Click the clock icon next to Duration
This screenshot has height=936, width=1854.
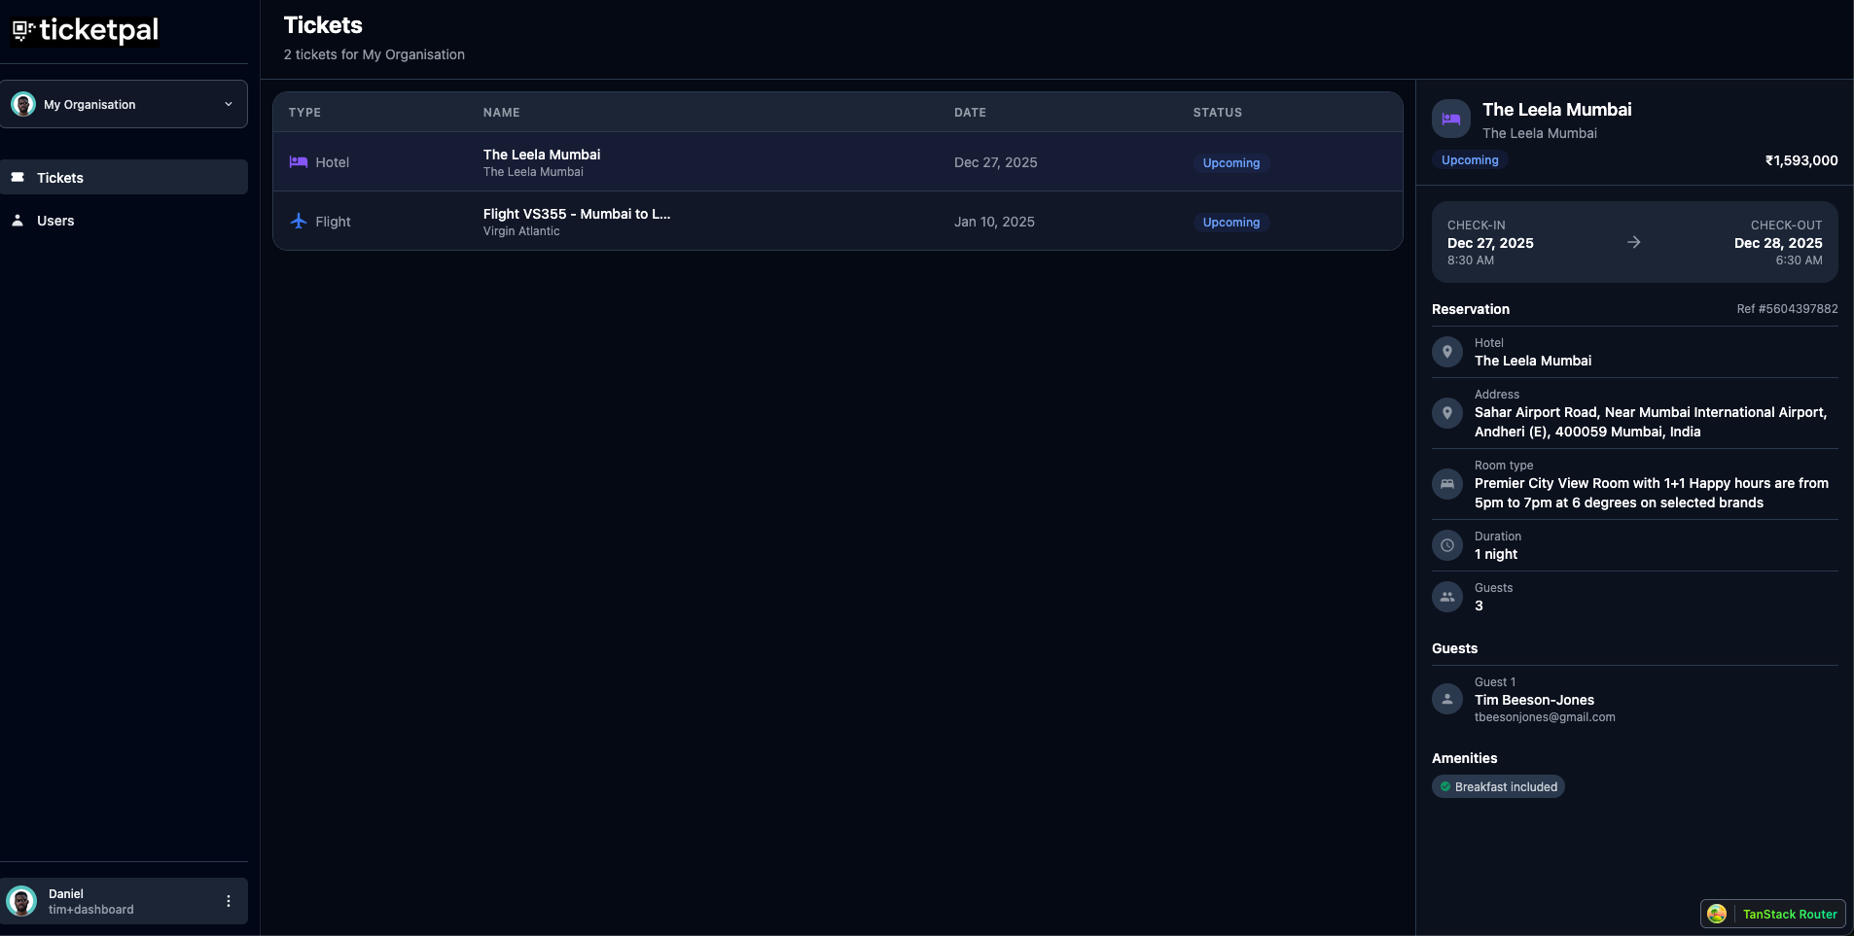(1447, 545)
